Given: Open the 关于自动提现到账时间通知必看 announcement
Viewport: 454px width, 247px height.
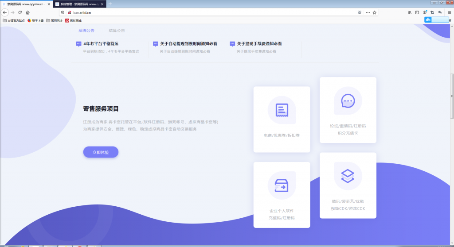Looking at the screenshot, I should pyautogui.click(x=188, y=44).
